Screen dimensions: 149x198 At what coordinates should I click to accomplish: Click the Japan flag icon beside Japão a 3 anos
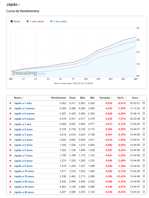tap(10, 134)
